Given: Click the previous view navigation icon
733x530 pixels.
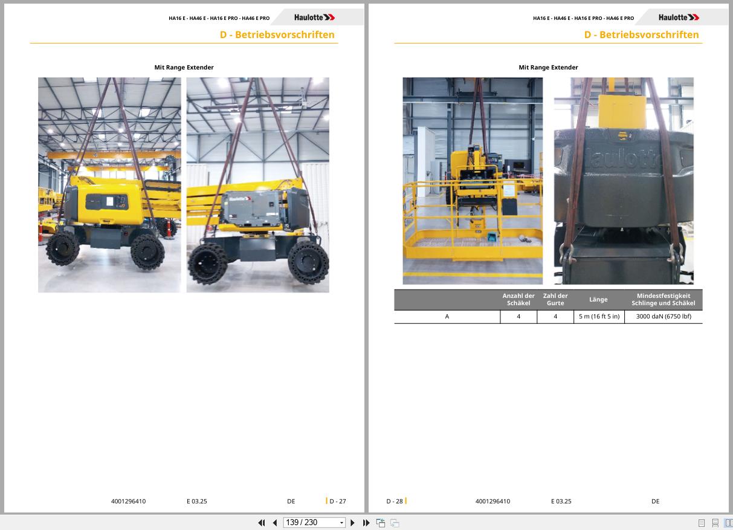Looking at the screenshot, I should 381,523.
